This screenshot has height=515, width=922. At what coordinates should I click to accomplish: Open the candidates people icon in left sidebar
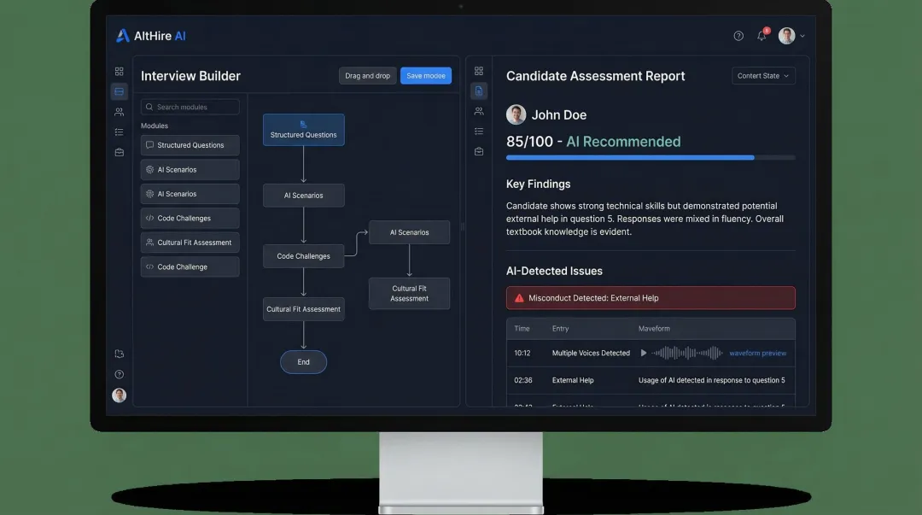119,111
